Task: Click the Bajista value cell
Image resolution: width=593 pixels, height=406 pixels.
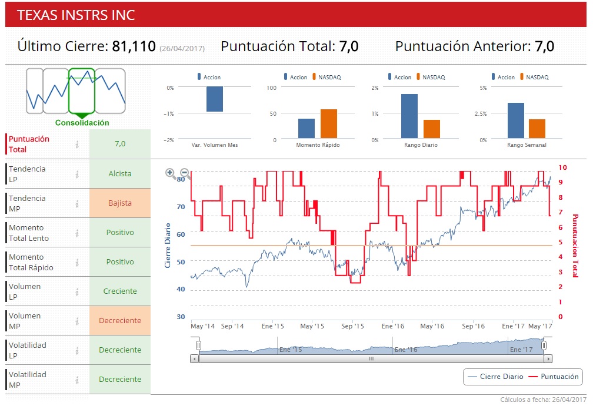Action: [120, 203]
